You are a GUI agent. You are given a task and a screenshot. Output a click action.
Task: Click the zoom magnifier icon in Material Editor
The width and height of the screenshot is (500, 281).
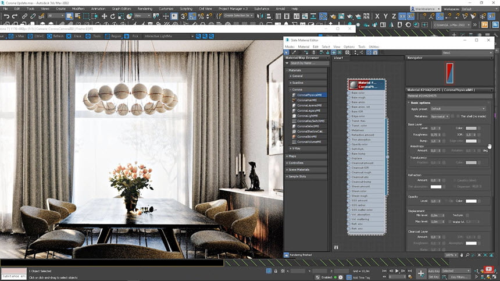[467, 255]
